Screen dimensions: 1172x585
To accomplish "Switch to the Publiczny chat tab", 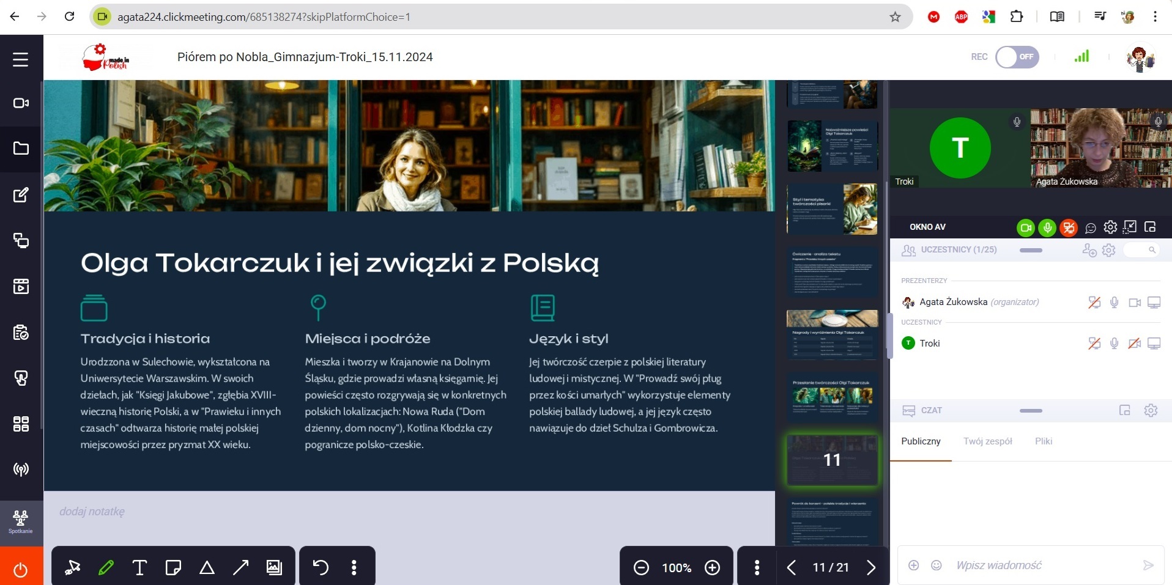I will coord(921,441).
